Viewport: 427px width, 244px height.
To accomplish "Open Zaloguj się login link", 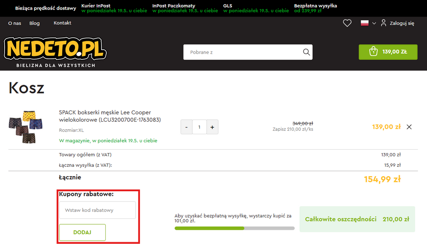I will pos(402,23).
